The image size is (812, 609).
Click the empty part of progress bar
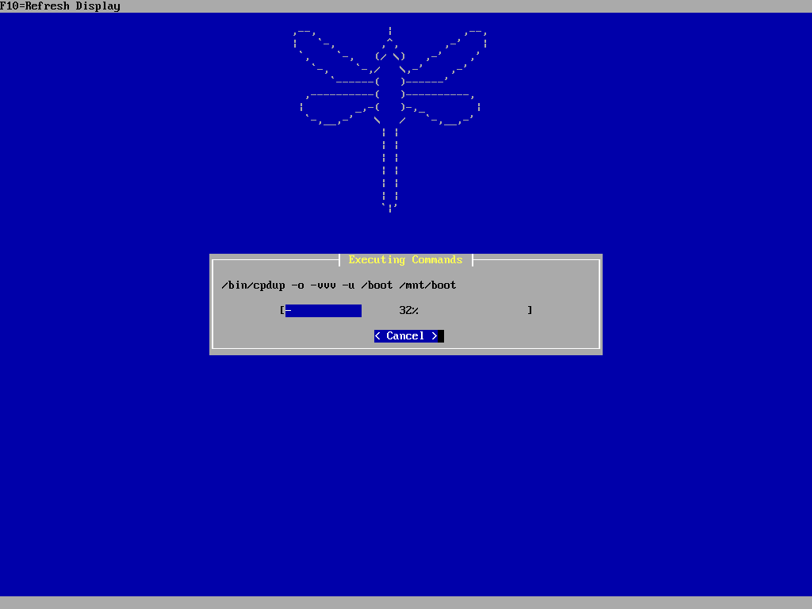pos(476,311)
